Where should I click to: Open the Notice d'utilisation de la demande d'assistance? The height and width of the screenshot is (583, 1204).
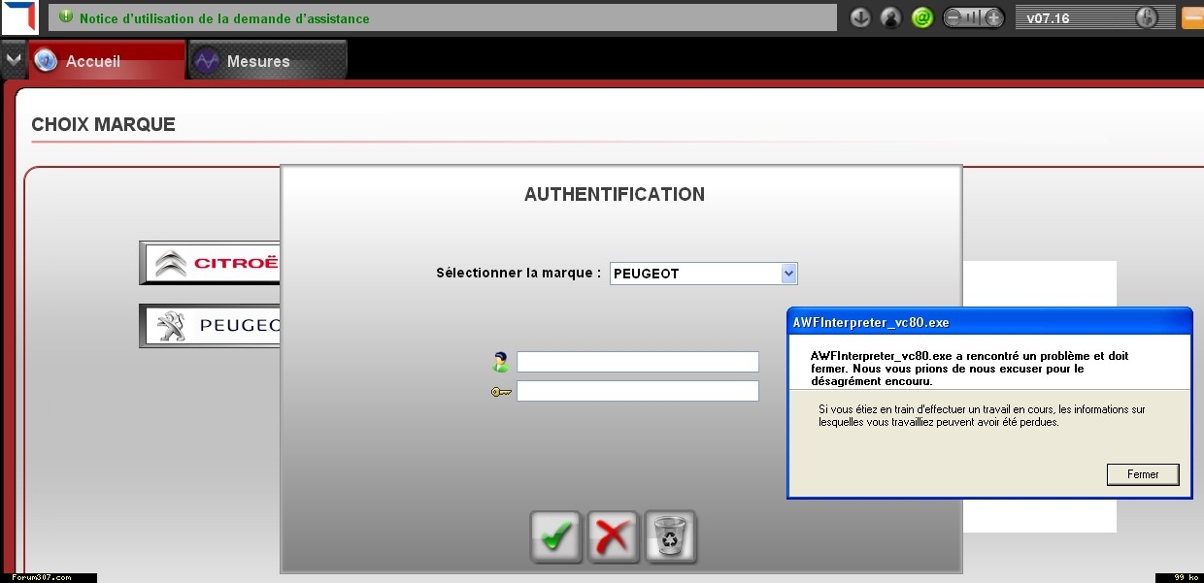(224, 18)
